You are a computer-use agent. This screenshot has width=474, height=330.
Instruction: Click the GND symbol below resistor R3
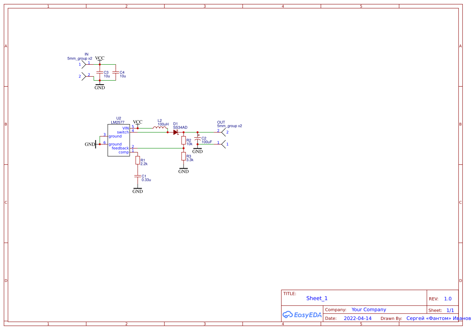183,170
